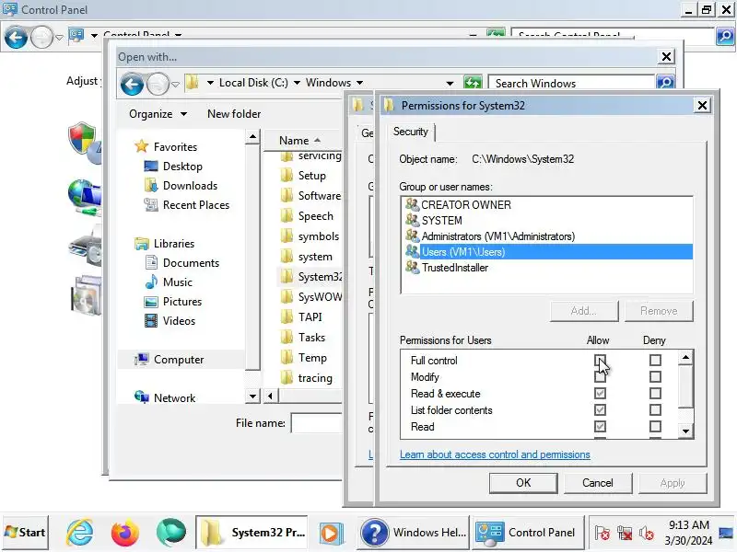Open recent pages dropdown in Open with
The image size is (737, 552).
(175, 85)
